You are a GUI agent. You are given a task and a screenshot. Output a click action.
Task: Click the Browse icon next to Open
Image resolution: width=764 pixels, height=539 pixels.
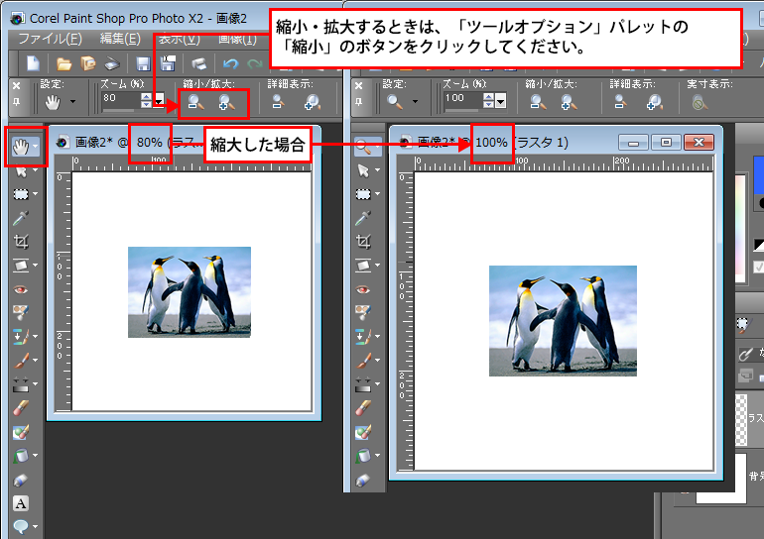point(88,63)
